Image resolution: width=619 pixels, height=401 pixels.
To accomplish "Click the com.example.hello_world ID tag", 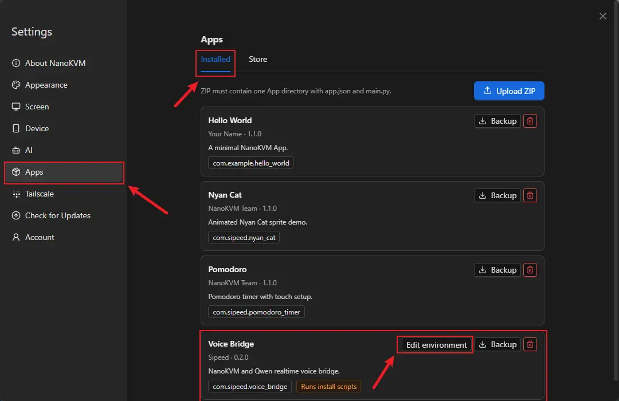I will [x=250, y=163].
